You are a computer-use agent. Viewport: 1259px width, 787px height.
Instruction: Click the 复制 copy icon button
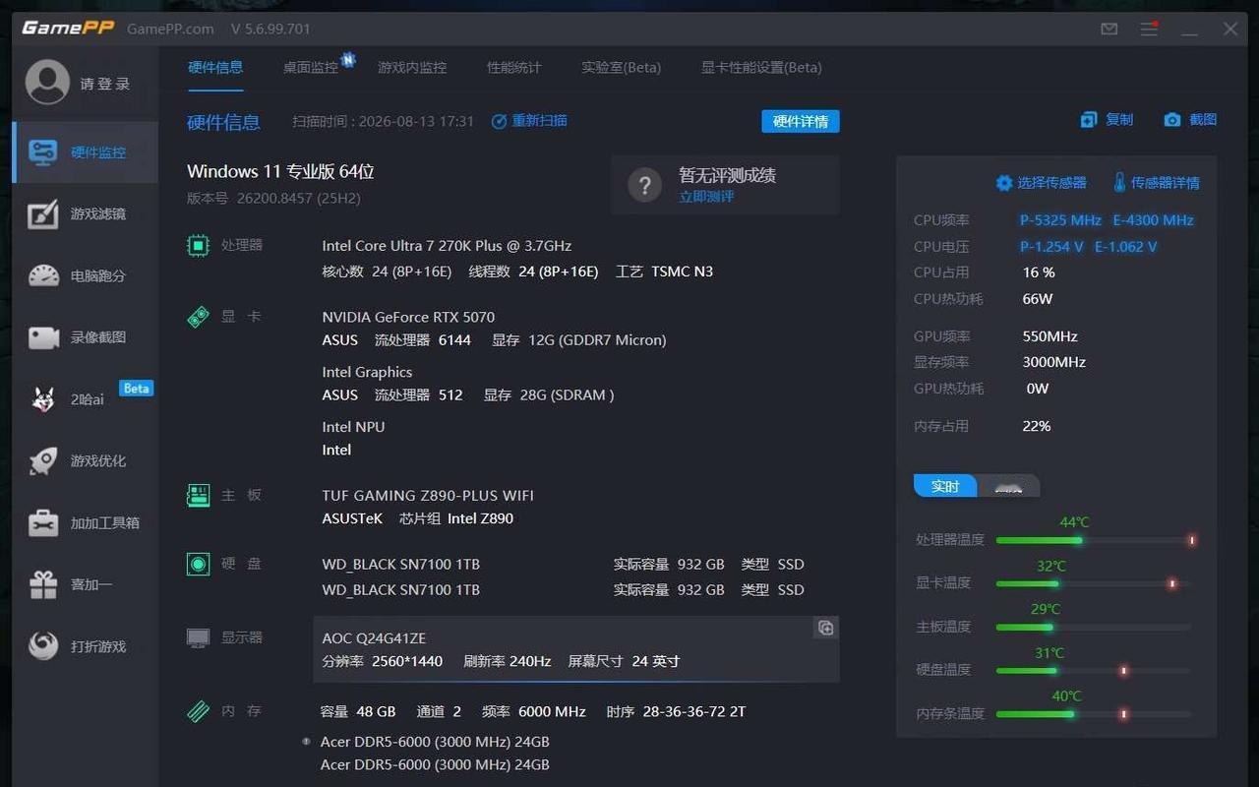tap(1107, 120)
